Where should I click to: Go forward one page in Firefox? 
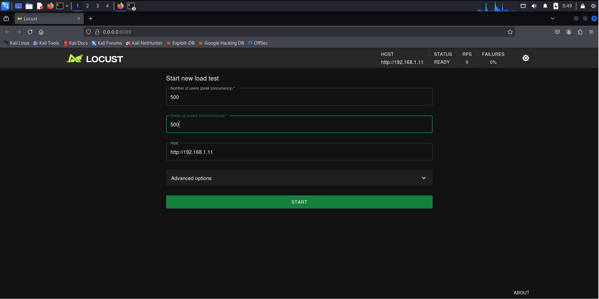coord(19,32)
